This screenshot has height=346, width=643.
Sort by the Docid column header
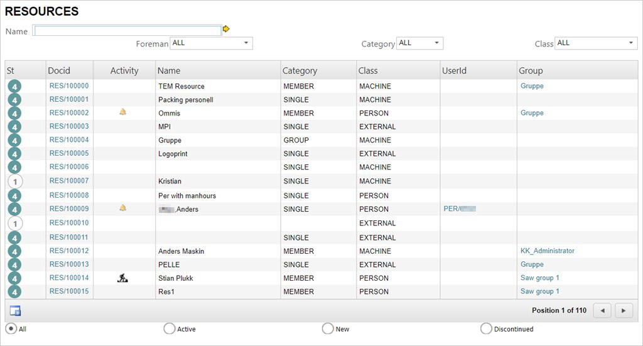(60, 70)
